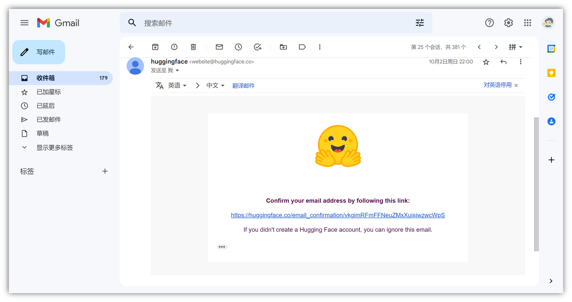
Task: Open Google Tasks side panel
Action: 551,97
